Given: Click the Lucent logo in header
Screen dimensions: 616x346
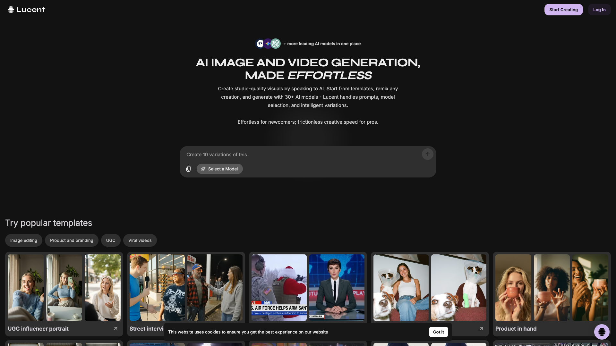Looking at the screenshot, I should (26, 10).
